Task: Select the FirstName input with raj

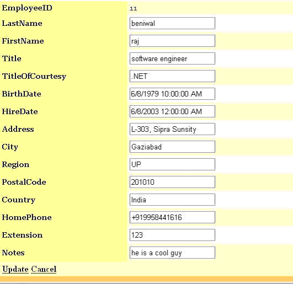Action: click(x=172, y=41)
